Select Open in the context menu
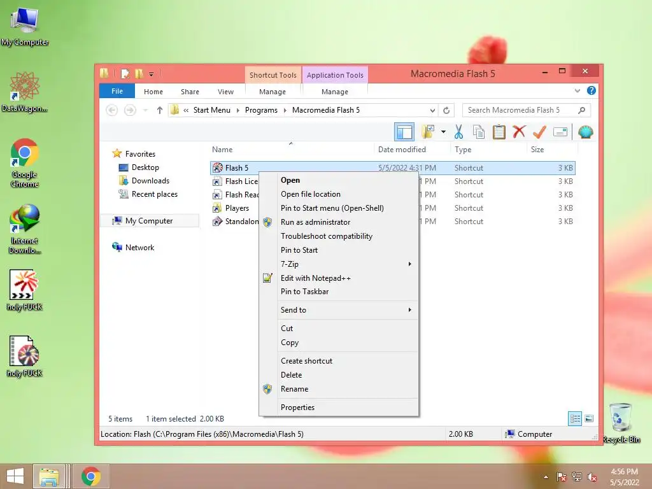The width and height of the screenshot is (652, 489). point(339,180)
